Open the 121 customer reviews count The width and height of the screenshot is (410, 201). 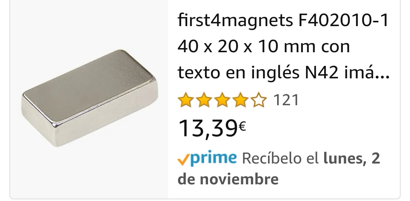coord(286,100)
